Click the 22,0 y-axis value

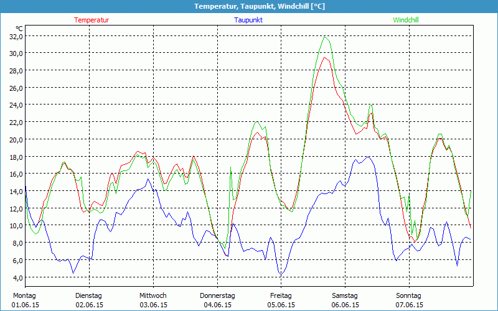click(x=16, y=123)
